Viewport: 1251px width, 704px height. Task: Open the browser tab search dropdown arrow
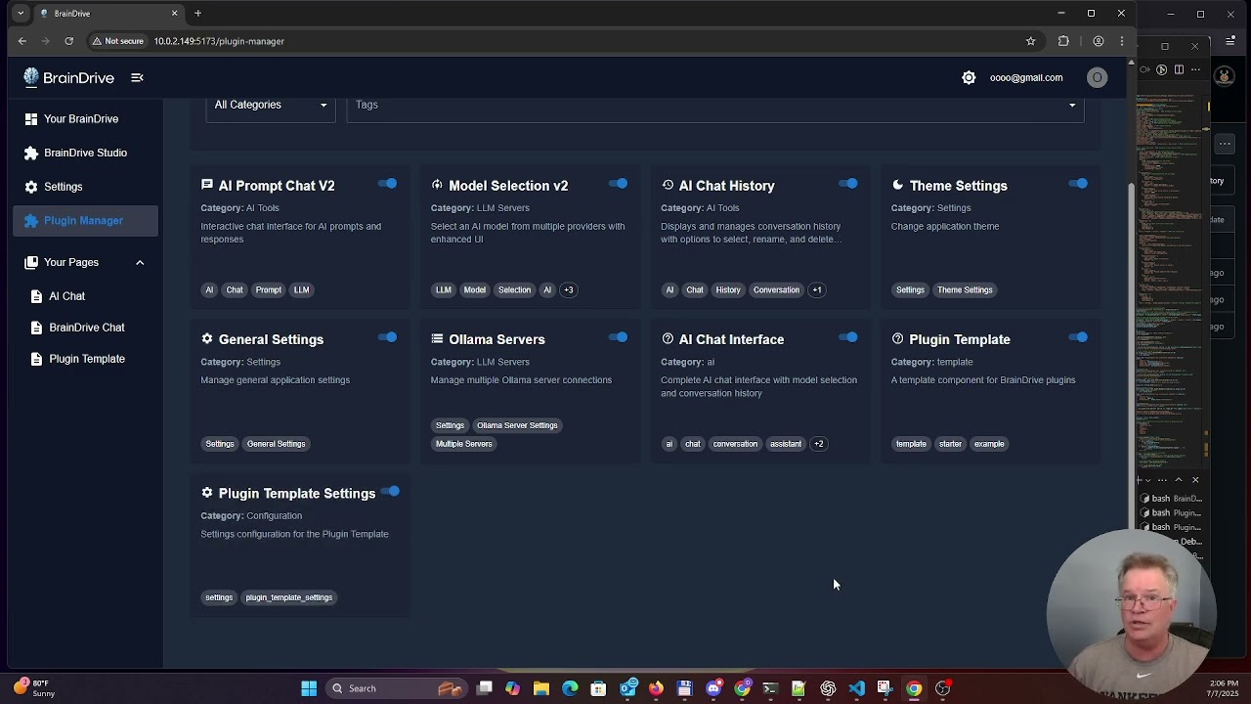click(x=21, y=13)
